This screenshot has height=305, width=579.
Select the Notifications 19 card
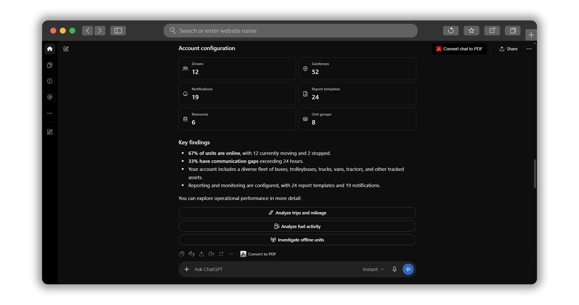pyautogui.click(x=237, y=94)
